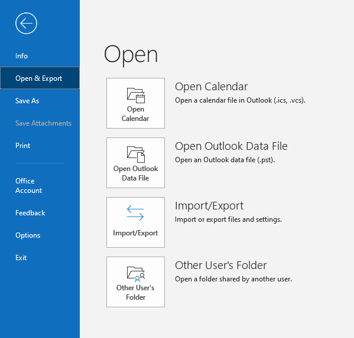View Office Account settings
Screen dimensions: 354x338
[29, 186]
